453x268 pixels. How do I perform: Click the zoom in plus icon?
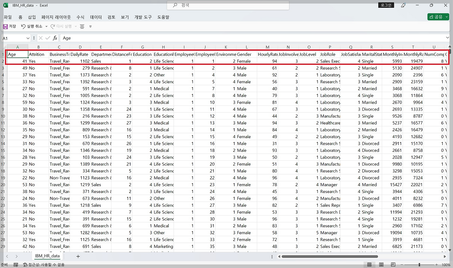tap(437, 265)
